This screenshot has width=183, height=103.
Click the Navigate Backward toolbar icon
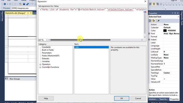pyautogui.click(x=5, y=4)
